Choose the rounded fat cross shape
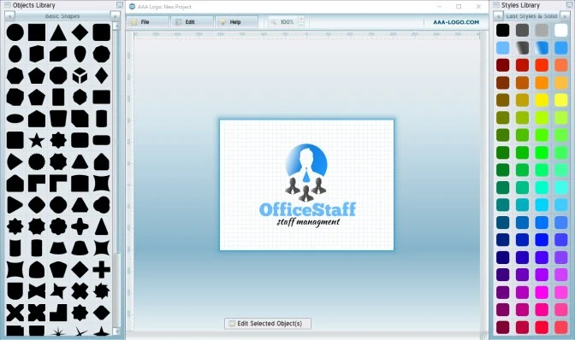This screenshot has width=575, height=340. pyautogui.click(x=80, y=226)
